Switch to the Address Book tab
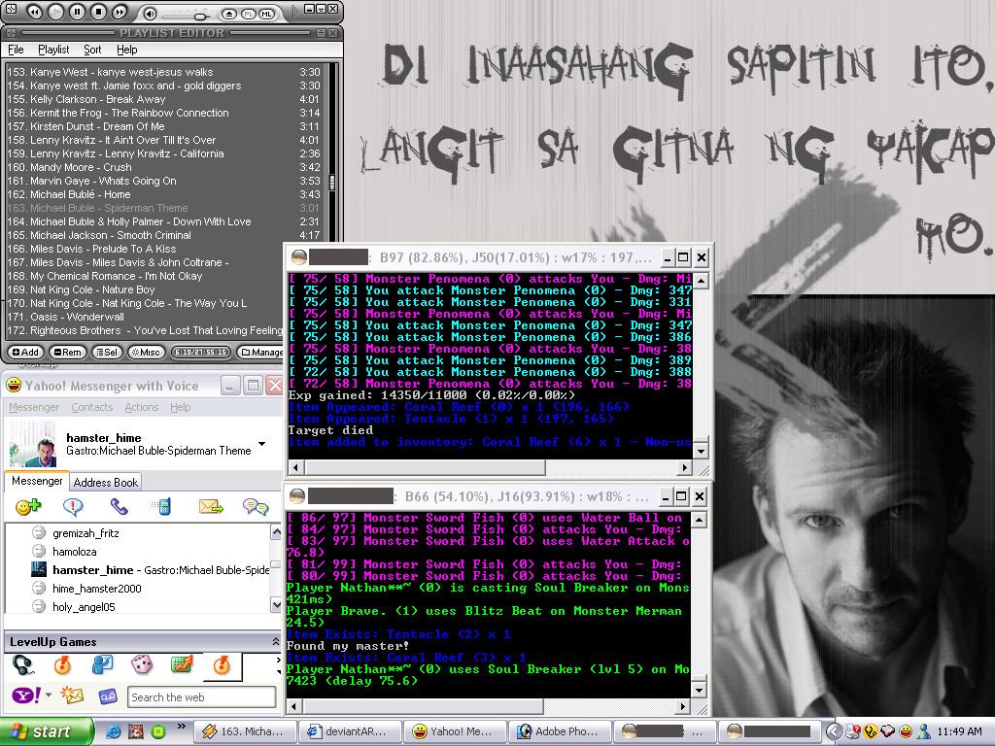This screenshot has width=995, height=746. click(105, 483)
